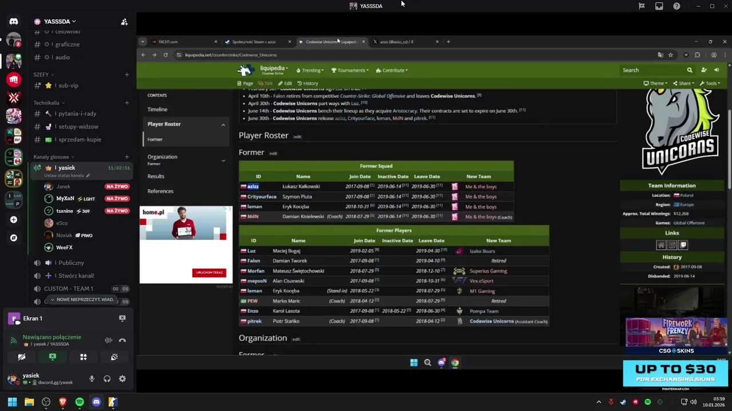Open the Contribute dropdown menu
The width and height of the screenshot is (732, 411).
tap(392, 70)
